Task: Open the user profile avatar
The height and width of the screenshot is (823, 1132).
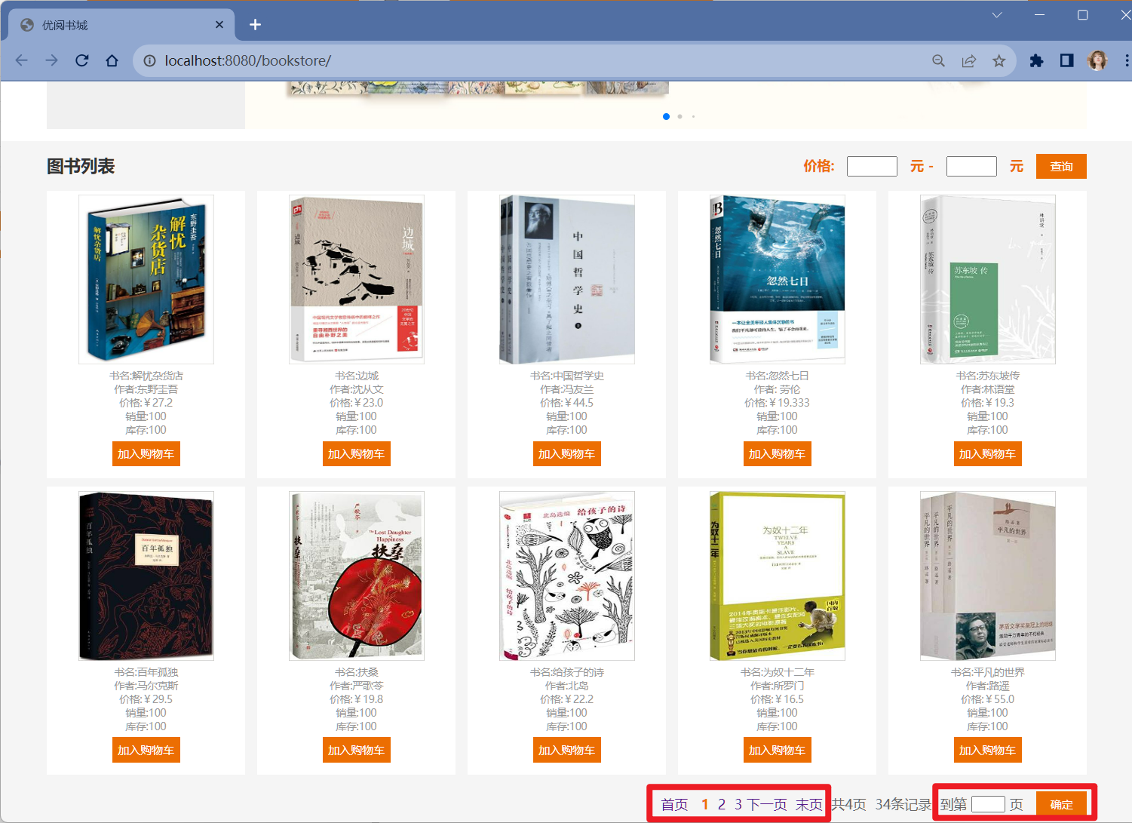Action: (x=1097, y=60)
